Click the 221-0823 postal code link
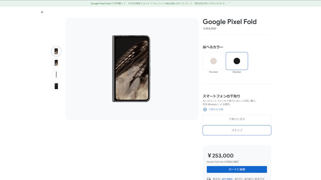Image resolution: width=321 pixels, height=180 pixels. click(227, 179)
